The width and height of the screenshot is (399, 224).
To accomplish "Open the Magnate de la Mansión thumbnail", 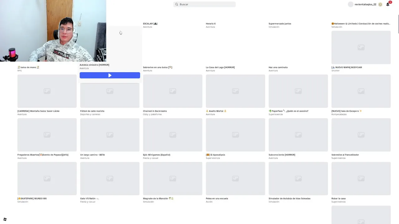I will pyautogui.click(x=173, y=179).
